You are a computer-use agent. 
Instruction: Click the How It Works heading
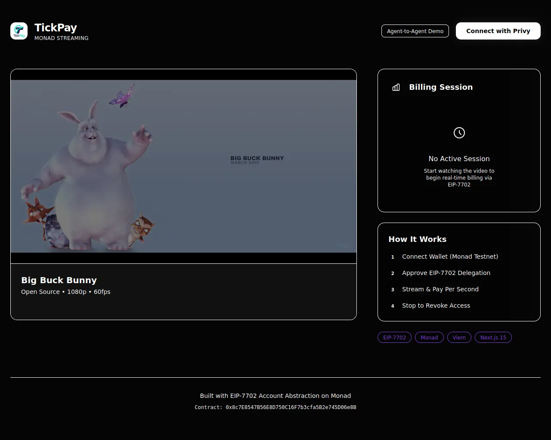tap(418, 239)
